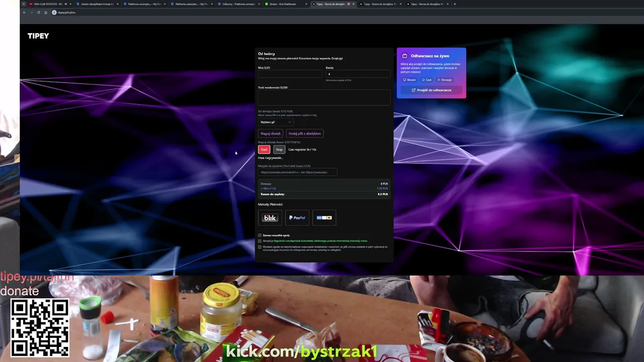Go forward in browser history
This screenshot has height=362, width=644.
31,13
